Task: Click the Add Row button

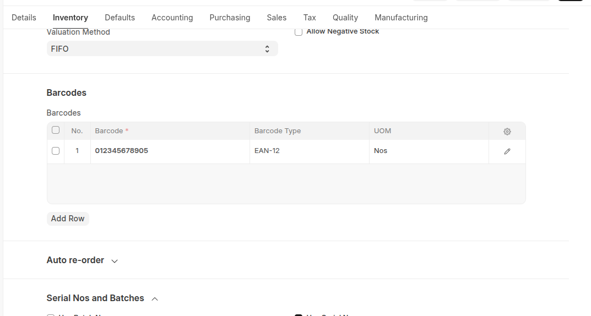Action: [68, 219]
